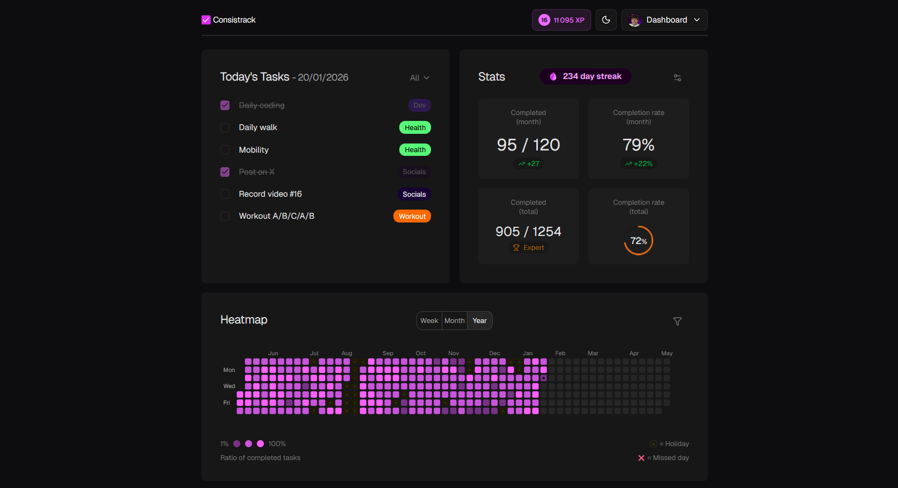Click the 11095 XP label
Image resolution: width=898 pixels, height=488 pixels.
coord(569,20)
